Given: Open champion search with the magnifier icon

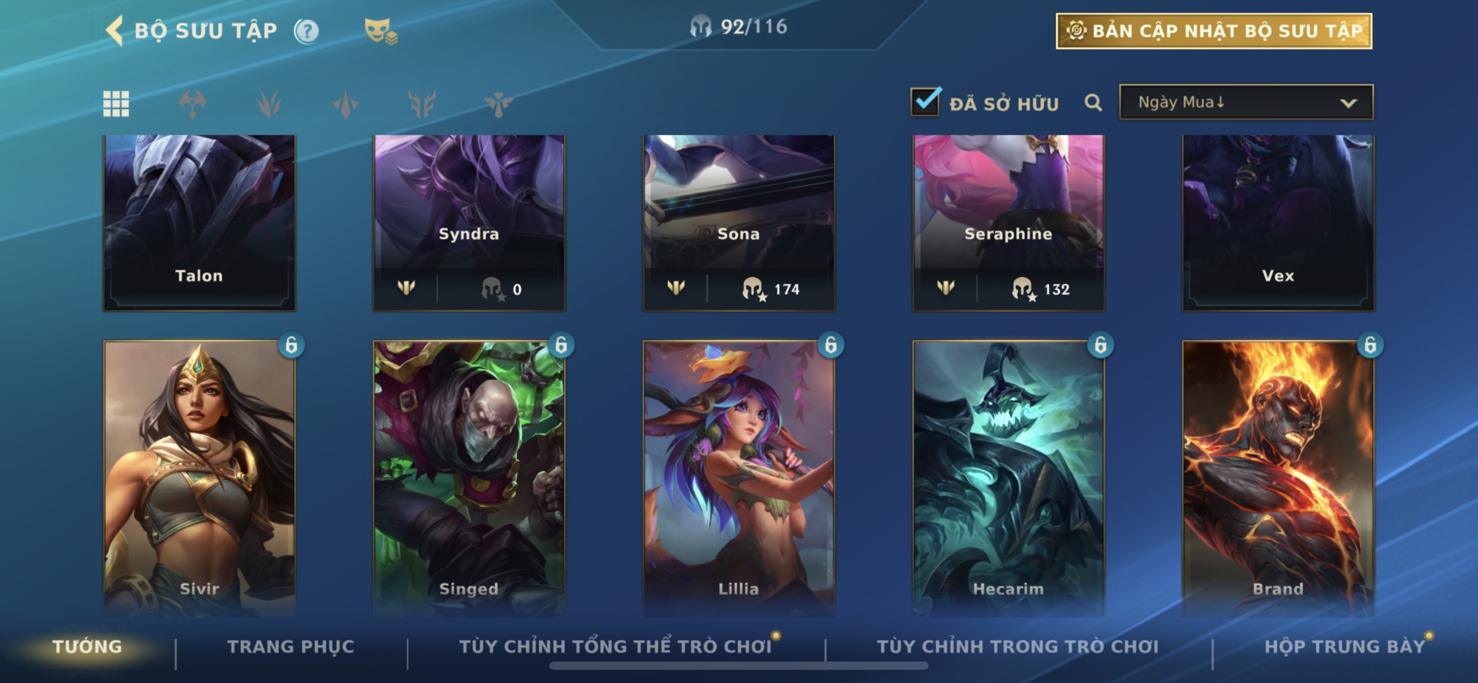Looking at the screenshot, I should [x=1093, y=103].
